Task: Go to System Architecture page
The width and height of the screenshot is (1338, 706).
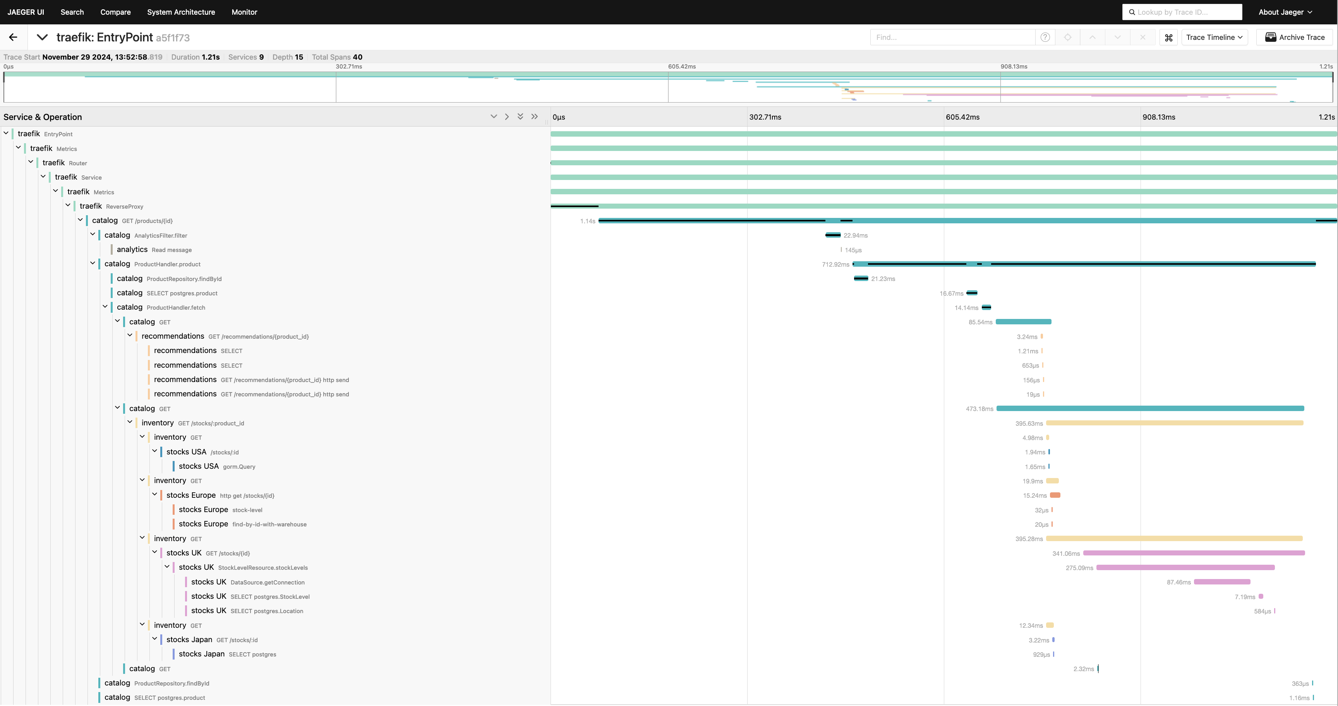Action: (181, 12)
